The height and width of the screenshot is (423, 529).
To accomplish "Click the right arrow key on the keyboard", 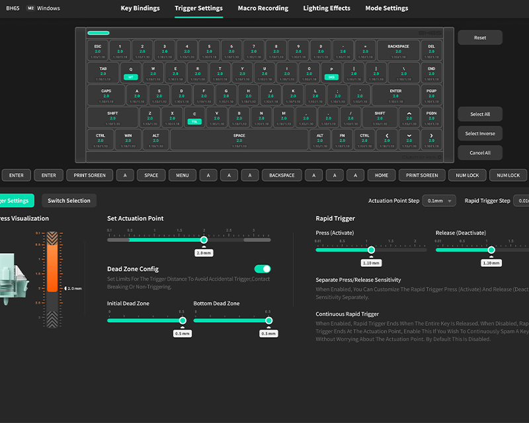I will [x=431, y=139].
